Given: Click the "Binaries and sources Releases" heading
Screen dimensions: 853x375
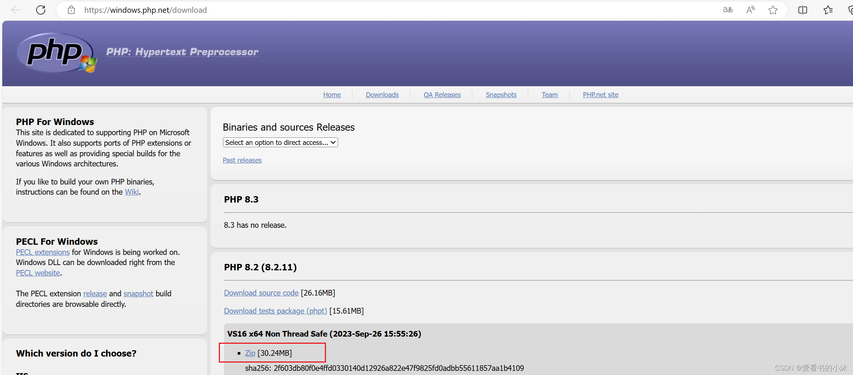Looking at the screenshot, I should coord(289,127).
